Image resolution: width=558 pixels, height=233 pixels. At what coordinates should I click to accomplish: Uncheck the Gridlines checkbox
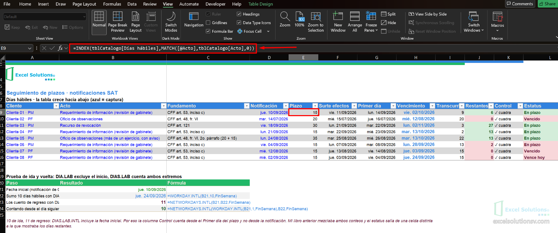tap(208, 23)
